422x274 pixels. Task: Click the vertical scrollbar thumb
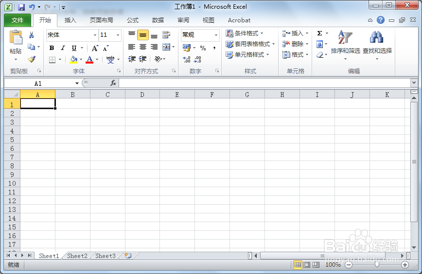414,161
